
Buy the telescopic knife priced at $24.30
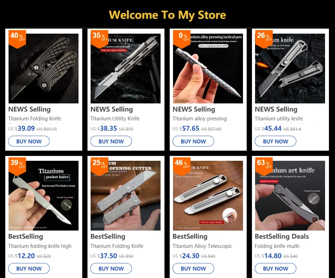point(193,268)
